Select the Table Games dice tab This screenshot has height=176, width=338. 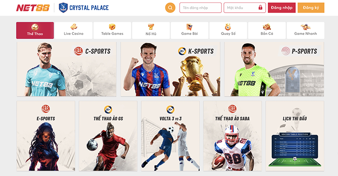pos(112,30)
